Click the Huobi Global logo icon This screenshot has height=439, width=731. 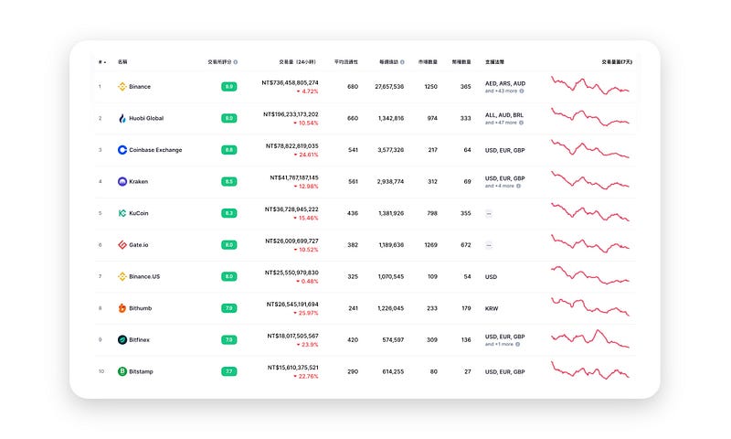(x=122, y=118)
